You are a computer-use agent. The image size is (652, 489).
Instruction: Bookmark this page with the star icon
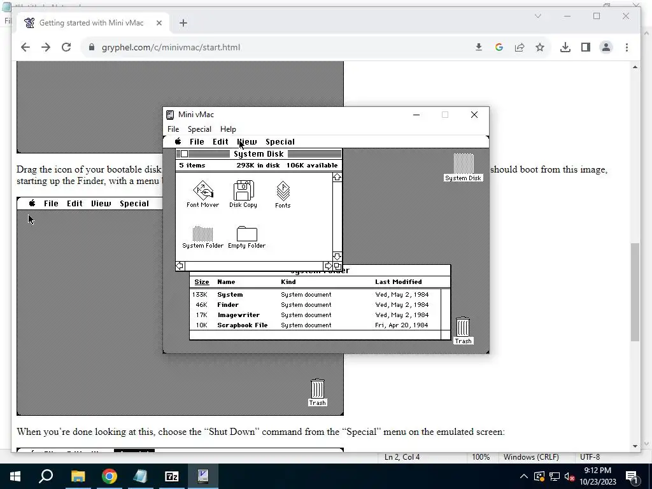coord(540,47)
